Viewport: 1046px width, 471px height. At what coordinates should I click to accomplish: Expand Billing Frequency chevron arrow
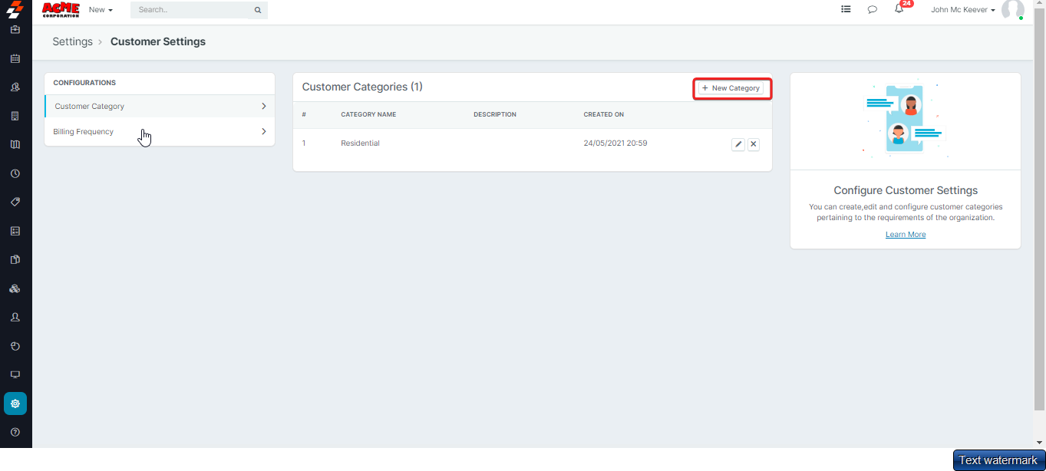point(264,132)
